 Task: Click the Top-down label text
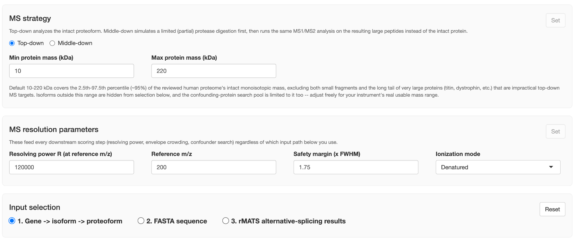[x=30, y=43]
